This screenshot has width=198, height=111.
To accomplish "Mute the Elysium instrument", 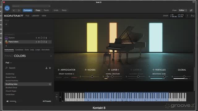I will (x=39, y=38).
